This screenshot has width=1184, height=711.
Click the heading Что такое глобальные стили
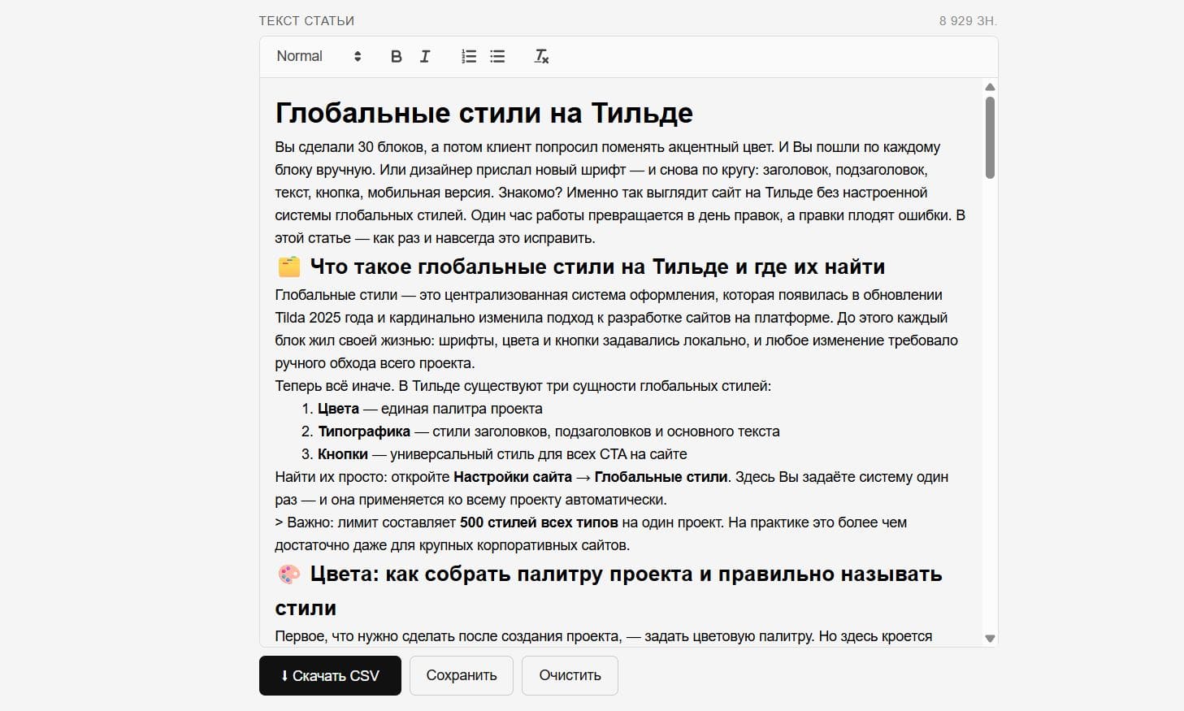(x=597, y=267)
